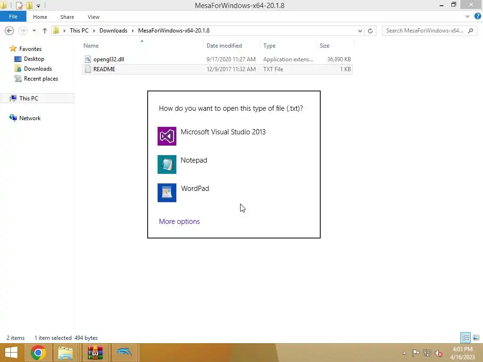Screen dimensions: 483x362
Task: Click the 9/17/2020 11:27 AM date cell
Action: tap(231, 59)
